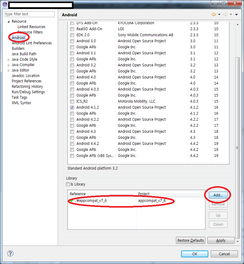The height and width of the screenshot is (264, 244).
Task: Open XML Syntax page
Action: (21, 103)
